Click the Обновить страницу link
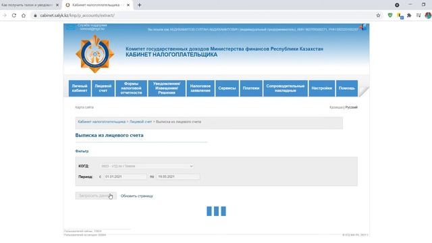Screen dimensions: 432x243 [x=136, y=196]
